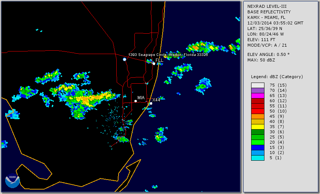Image resolution: width=320 pixels, height=194 pixels.
Task: Click the 70 dBZ purple legend swatch
Action: 257,90
